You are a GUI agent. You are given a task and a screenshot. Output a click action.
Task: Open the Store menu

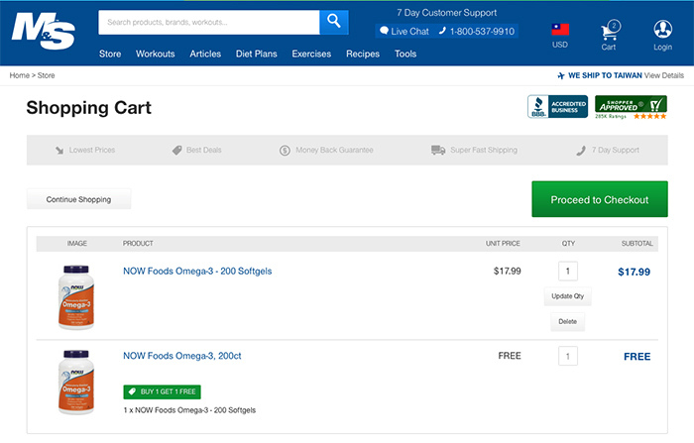coord(110,54)
